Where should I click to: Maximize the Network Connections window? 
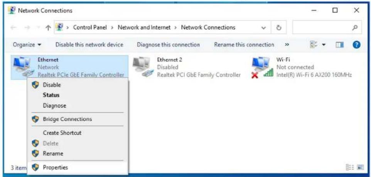point(335,10)
